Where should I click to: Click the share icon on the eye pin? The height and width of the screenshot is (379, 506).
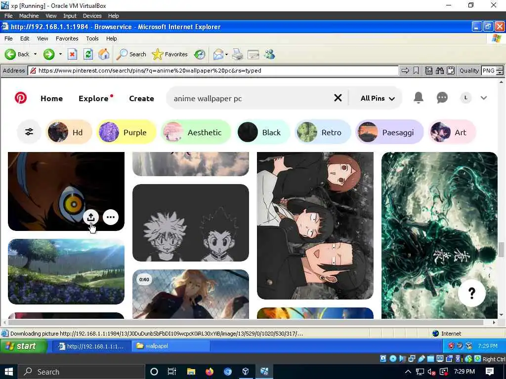pyautogui.click(x=91, y=217)
